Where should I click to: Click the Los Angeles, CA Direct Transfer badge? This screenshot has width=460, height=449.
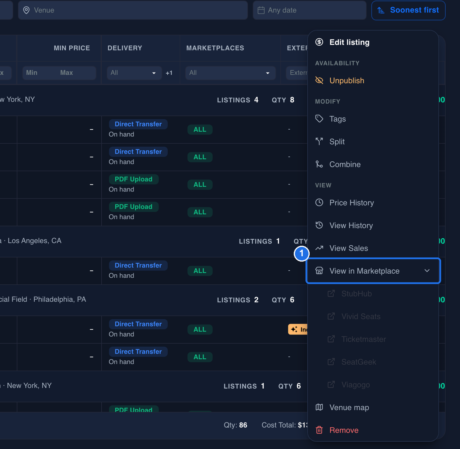pyautogui.click(x=138, y=266)
